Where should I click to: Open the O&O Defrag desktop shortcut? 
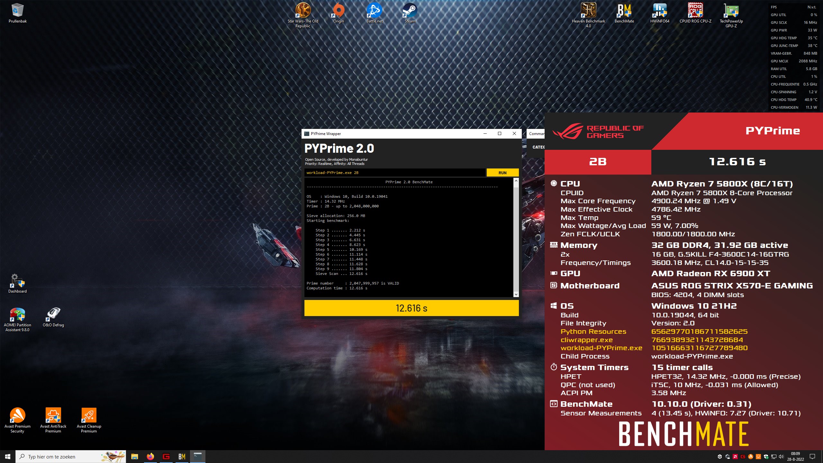(53, 317)
